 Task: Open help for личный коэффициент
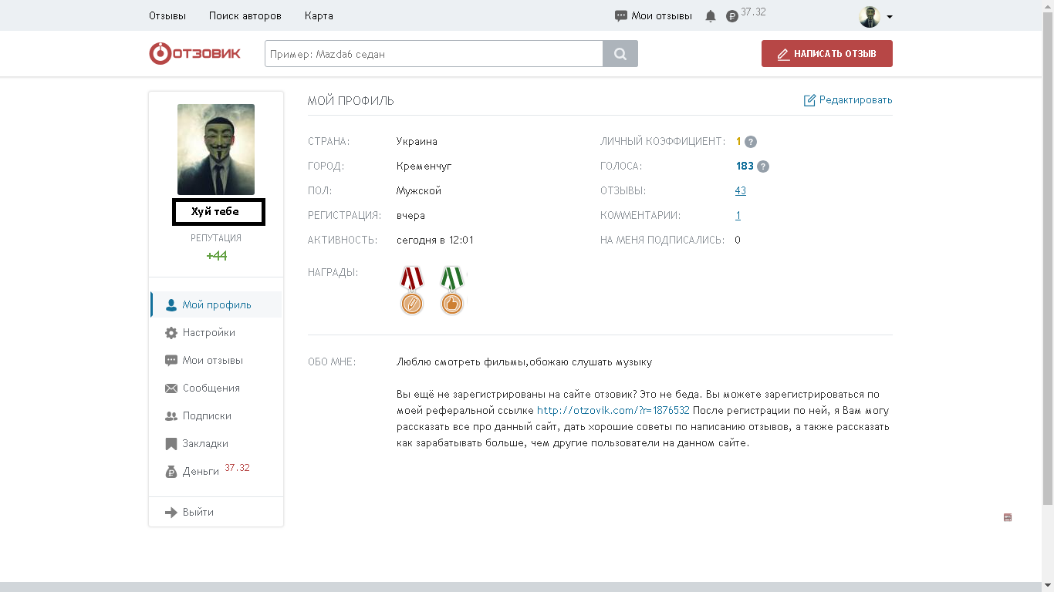(751, 142)
